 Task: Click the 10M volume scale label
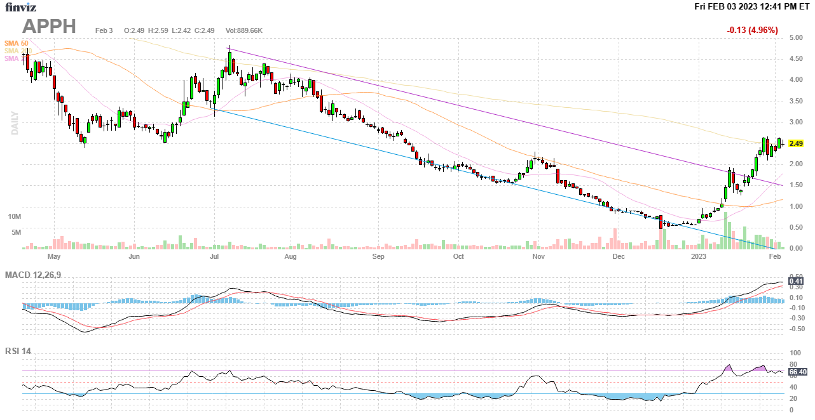click(x=15, y=216)
